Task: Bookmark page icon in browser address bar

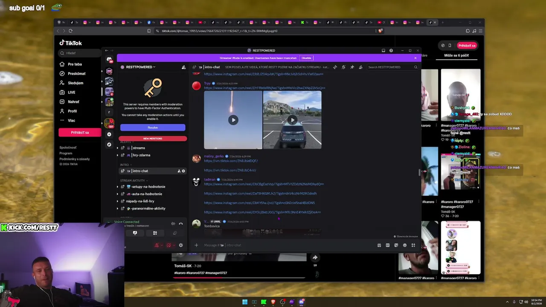Action: pyautogui.click(x=149, y=31)
